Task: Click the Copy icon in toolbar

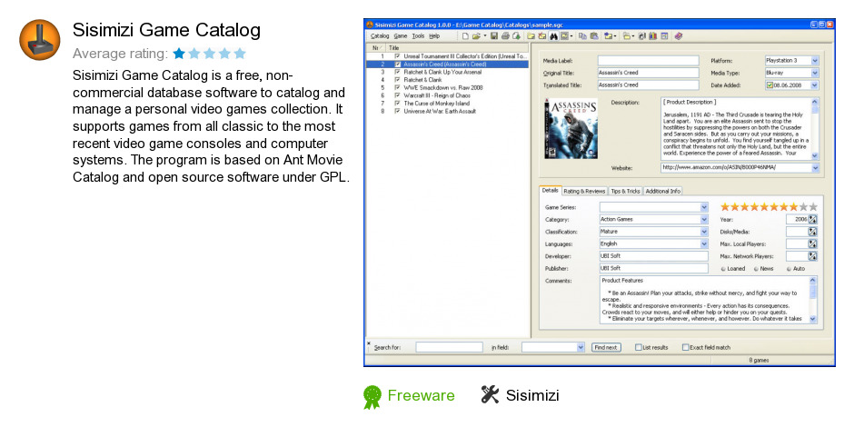Action: (582, 36)
